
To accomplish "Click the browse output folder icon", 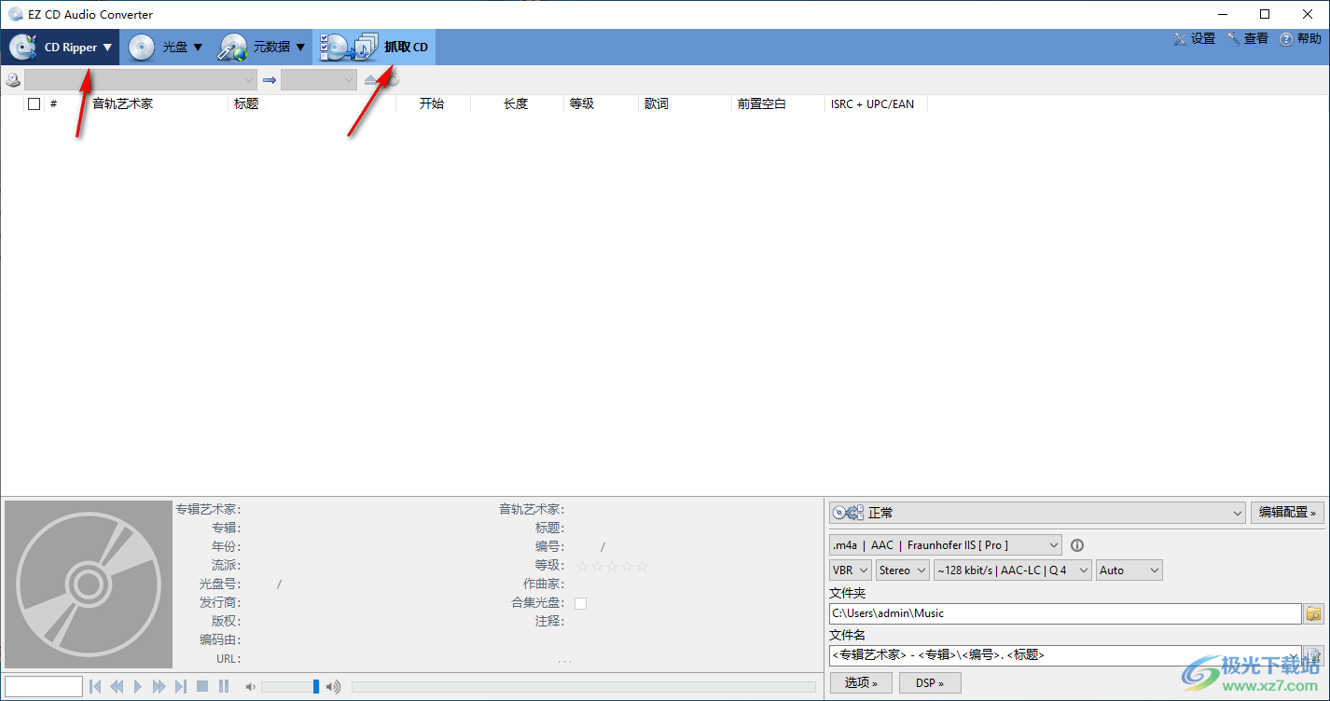I will point(1314,613).
